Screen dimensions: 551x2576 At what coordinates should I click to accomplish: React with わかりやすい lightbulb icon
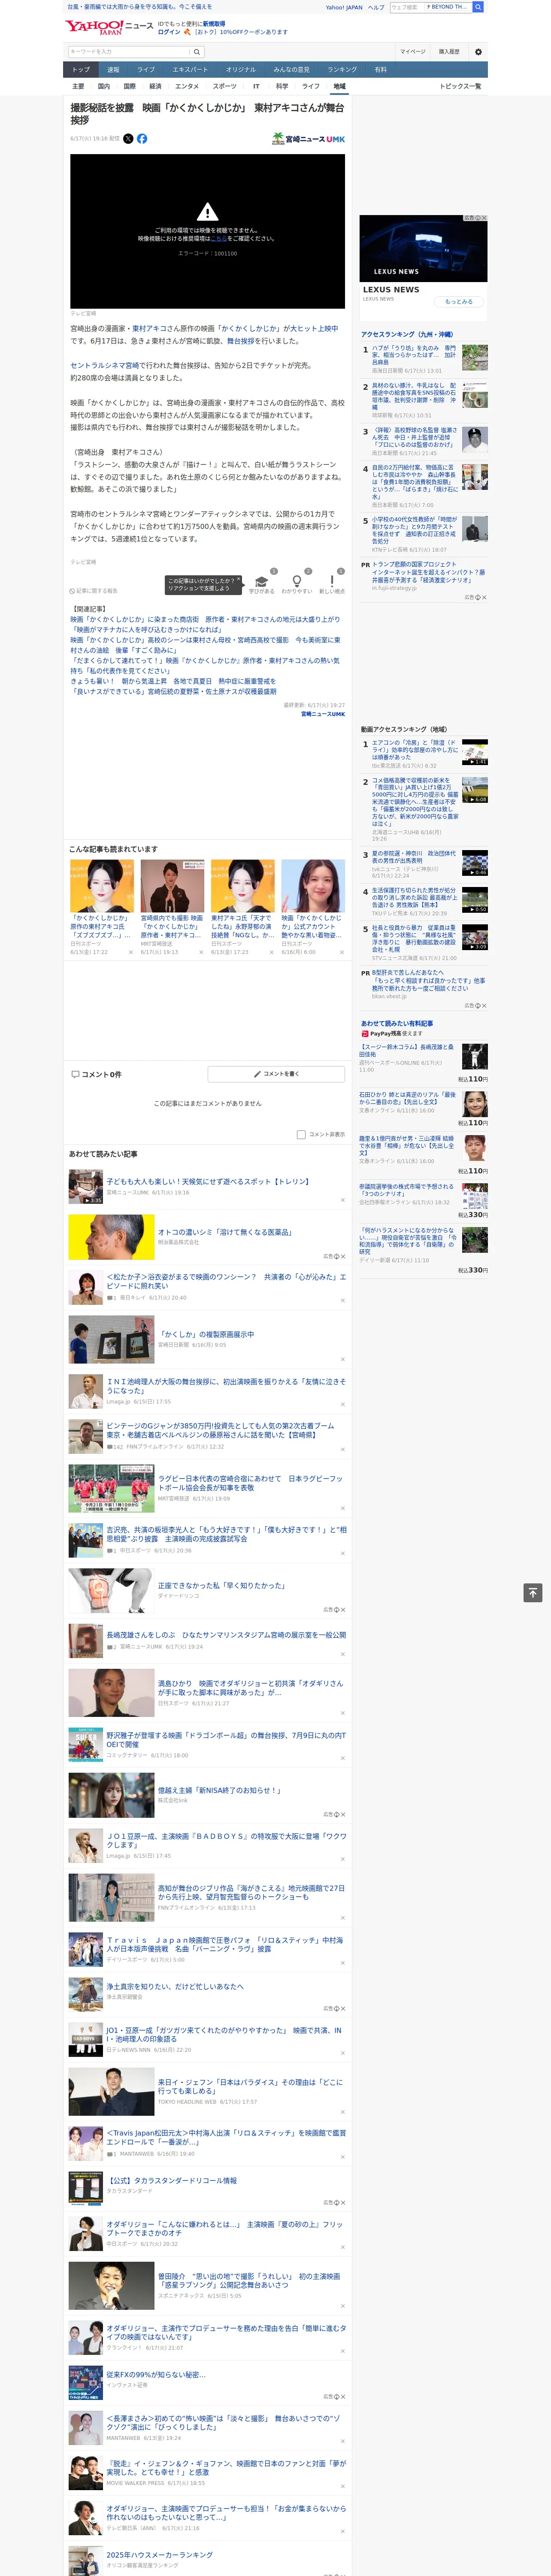click(x=296, y=581)
